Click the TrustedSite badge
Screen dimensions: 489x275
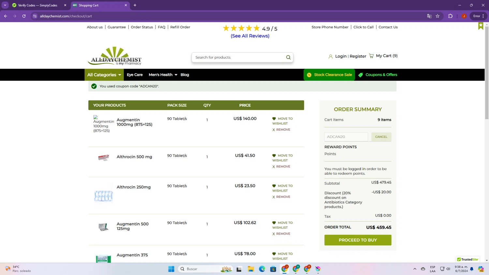tap(467, 259)
